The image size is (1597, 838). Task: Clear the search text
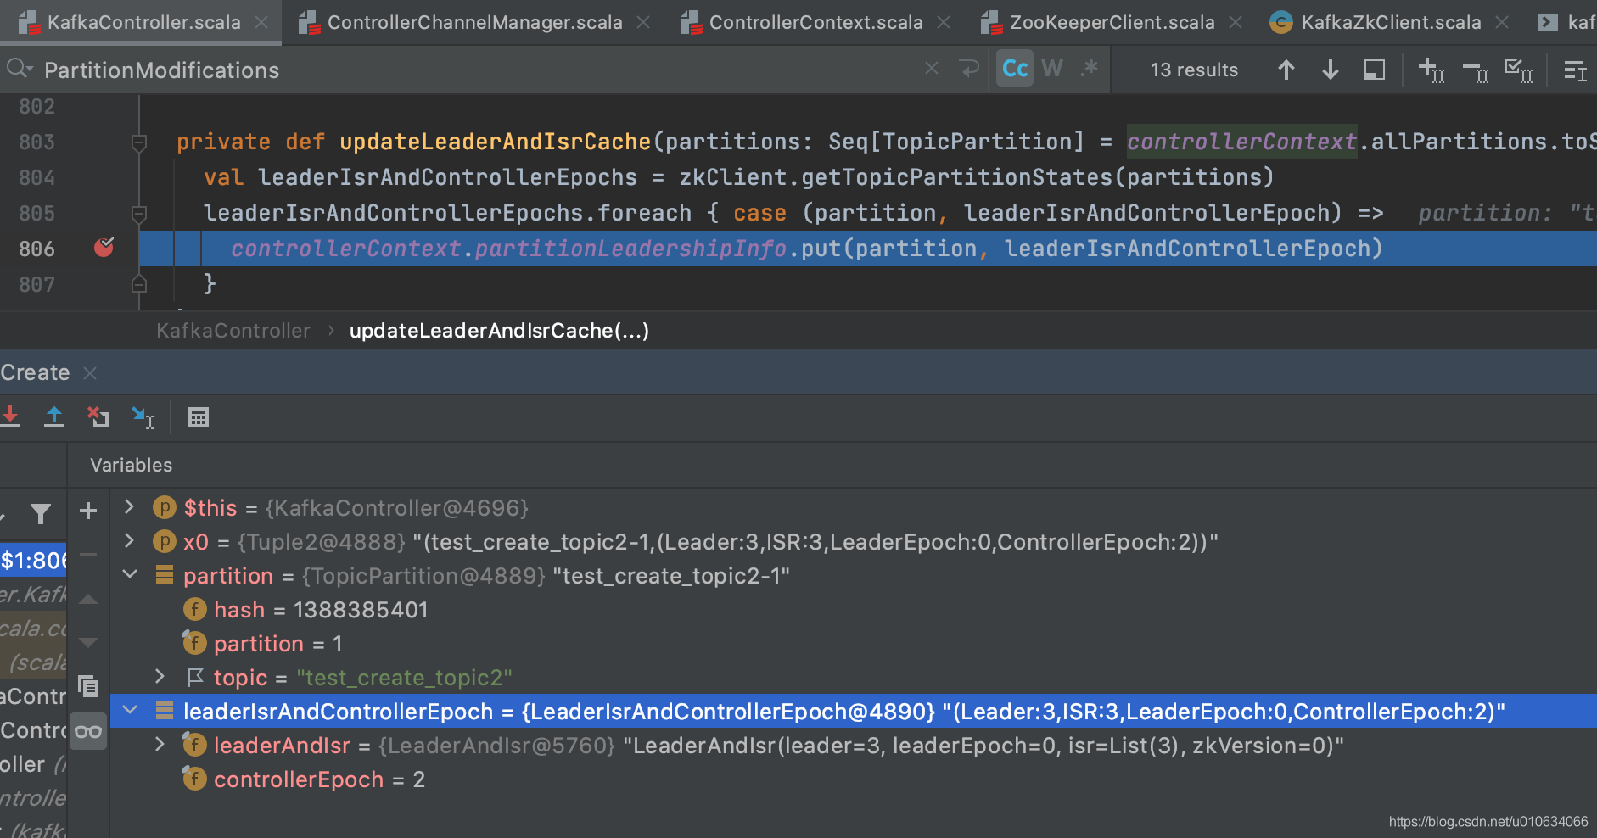(932, 68)
